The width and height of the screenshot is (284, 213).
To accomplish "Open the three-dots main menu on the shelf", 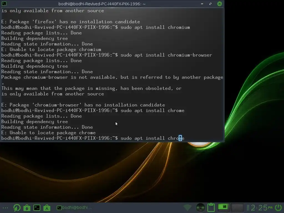I will point(5,208).
